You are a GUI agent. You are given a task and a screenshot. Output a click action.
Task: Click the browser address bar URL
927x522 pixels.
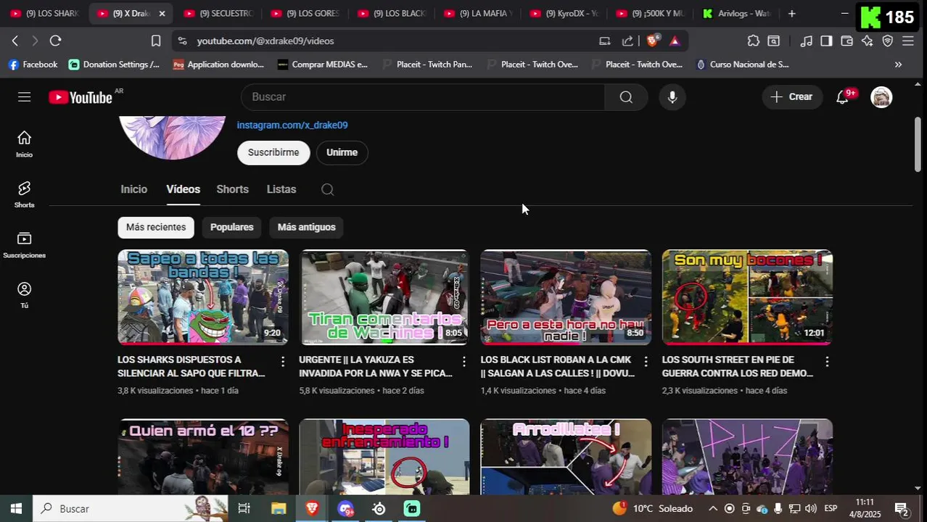pyautogui.click(x=265, y=41)
